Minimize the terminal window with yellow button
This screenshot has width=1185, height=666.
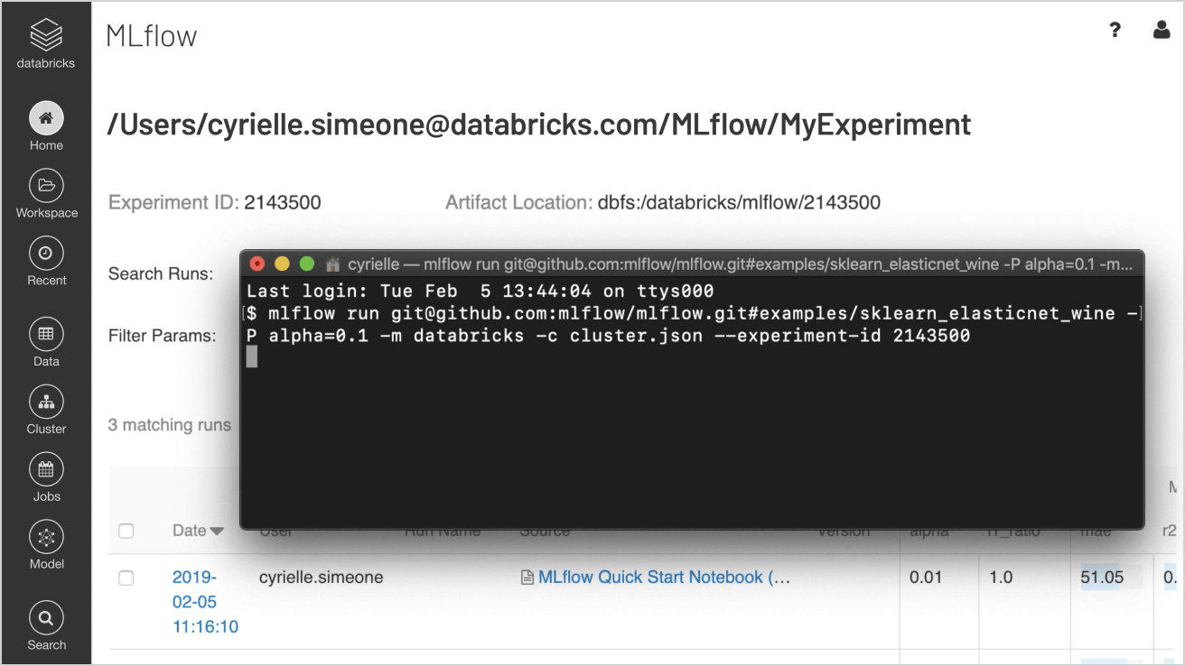tap(282, 264)
